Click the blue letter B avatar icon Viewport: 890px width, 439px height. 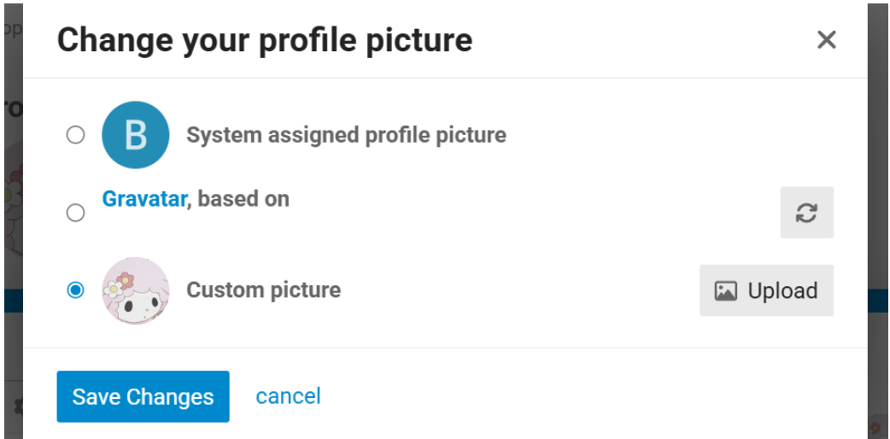coord(135,135)
